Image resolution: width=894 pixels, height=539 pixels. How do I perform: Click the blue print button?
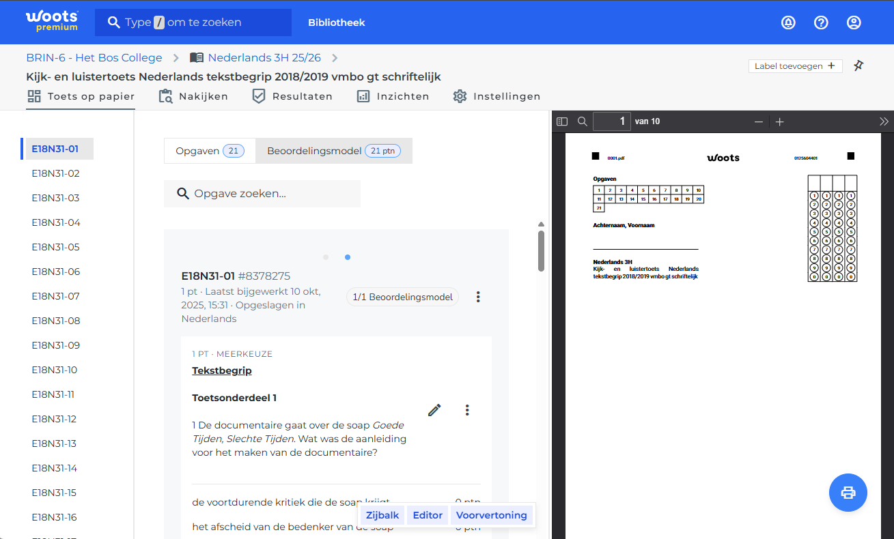click(848, 493)
